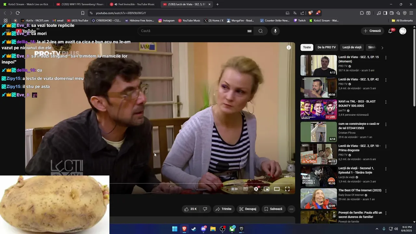Save video using Salvează button

tap(273, 209)
